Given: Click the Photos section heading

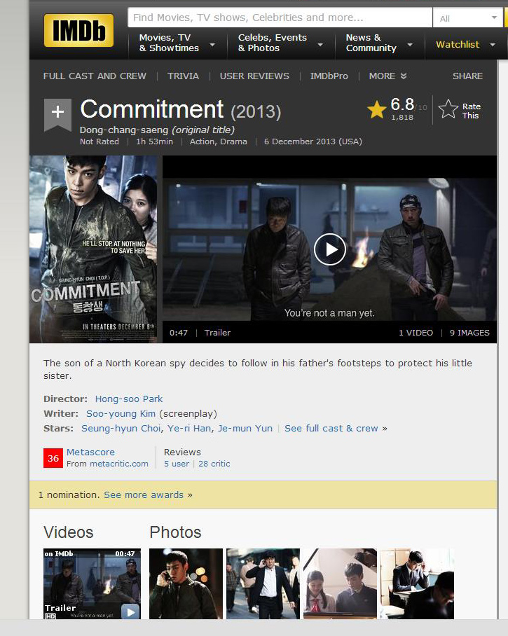Looking at the screenshot, I should click(175, 532).
